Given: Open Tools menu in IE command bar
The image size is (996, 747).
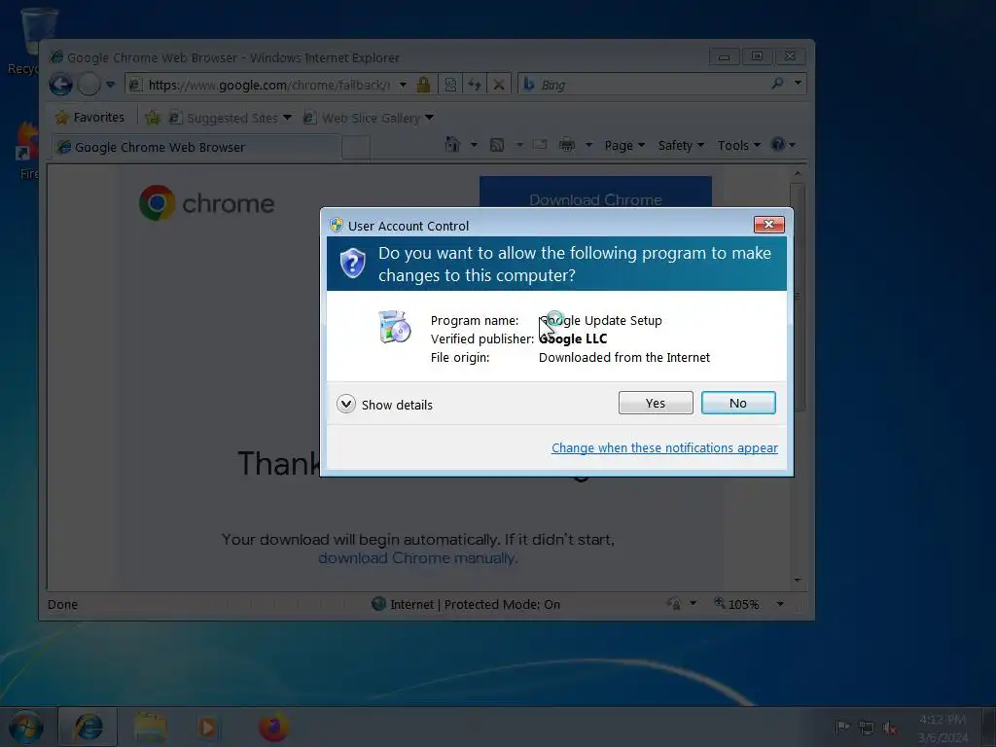Looking at the screenshot, I should click(x=739, y=146).
